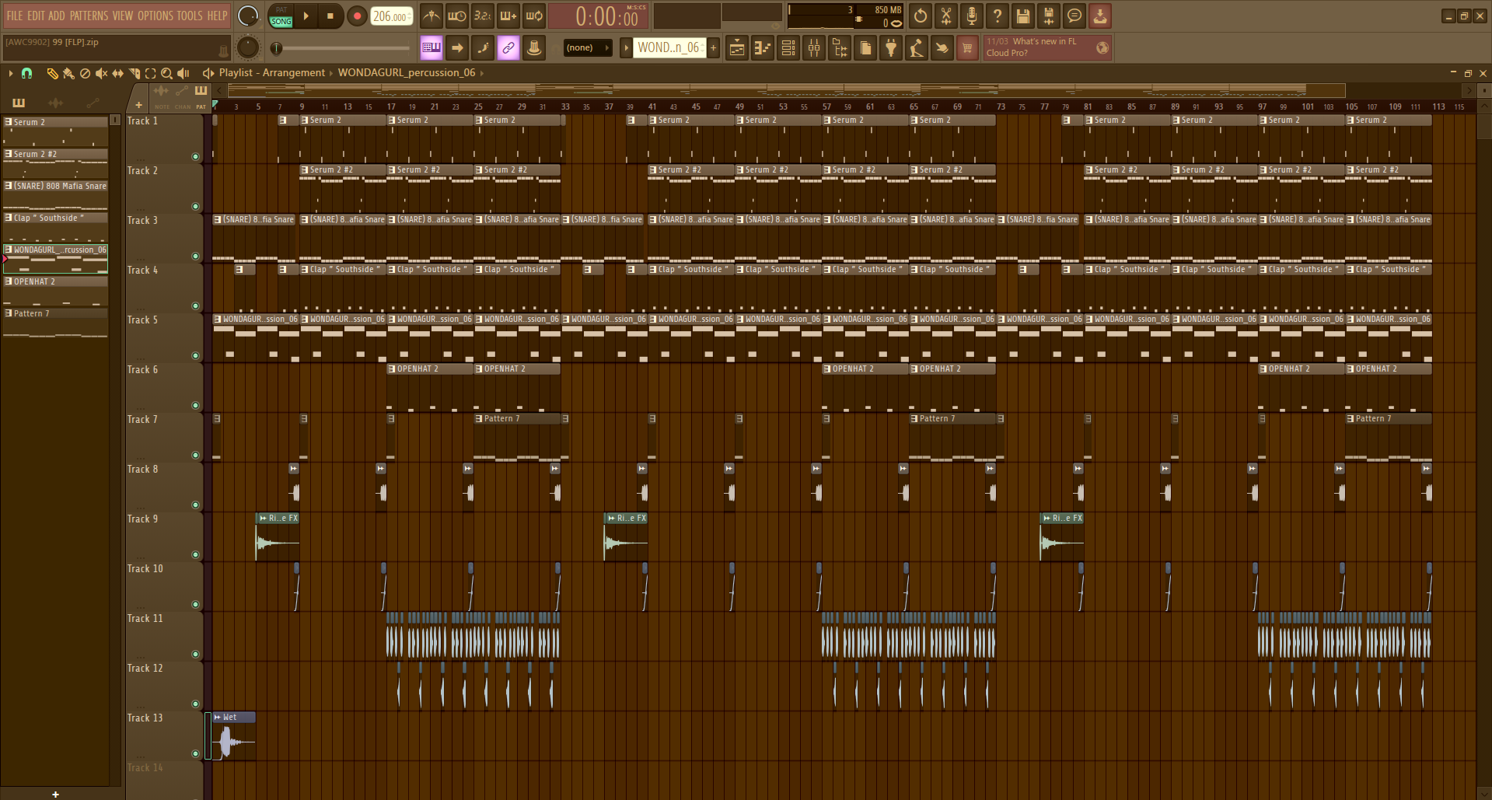This screenshot has height=800, width=1492.
Task: Open the help question mark icon
Action: click(998, 16)
